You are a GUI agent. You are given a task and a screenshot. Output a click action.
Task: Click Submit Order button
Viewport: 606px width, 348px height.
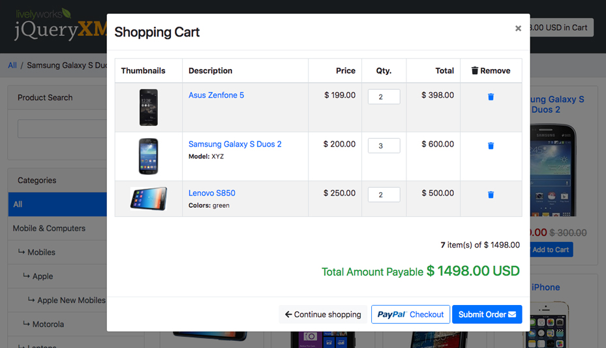tap(487, 314)
